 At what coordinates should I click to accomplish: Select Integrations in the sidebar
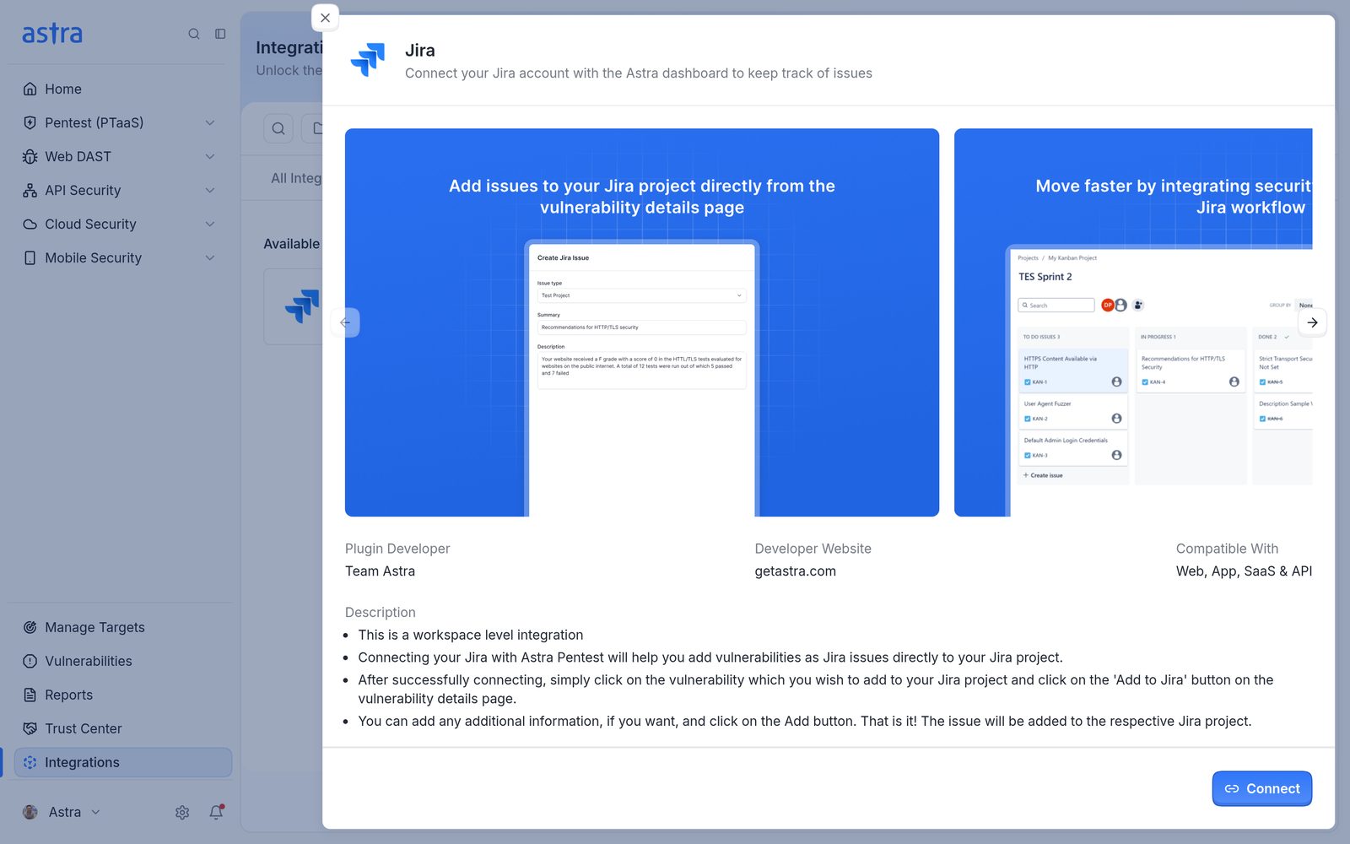point(122,762)
